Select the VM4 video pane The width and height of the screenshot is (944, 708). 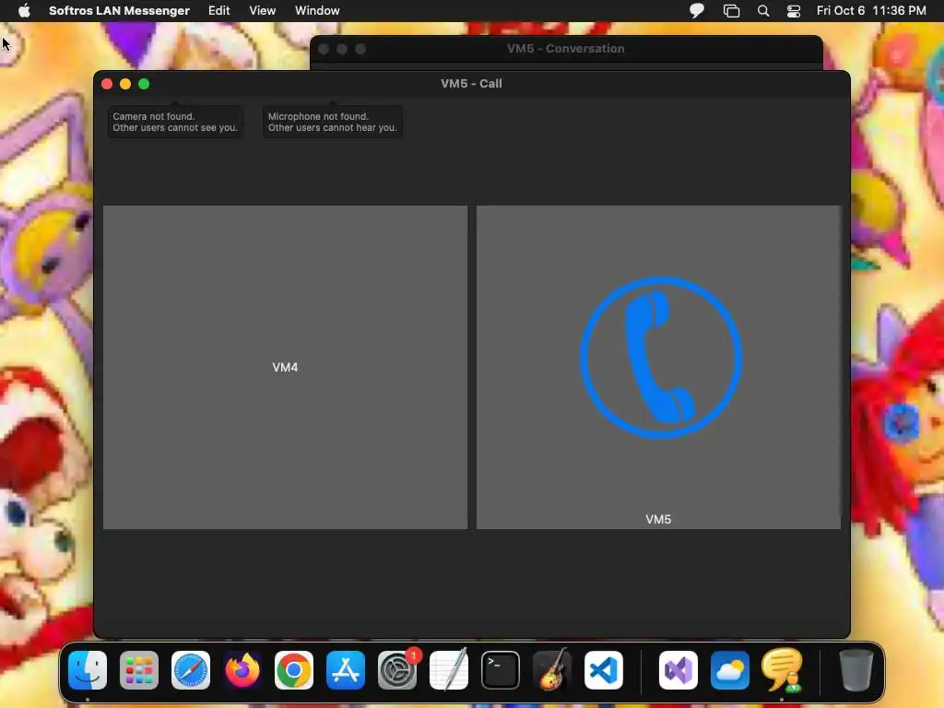(x=285, y=367)
